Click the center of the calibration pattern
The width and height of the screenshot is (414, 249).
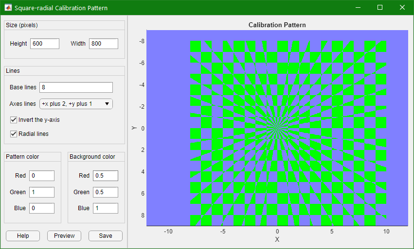coord(277,128)
